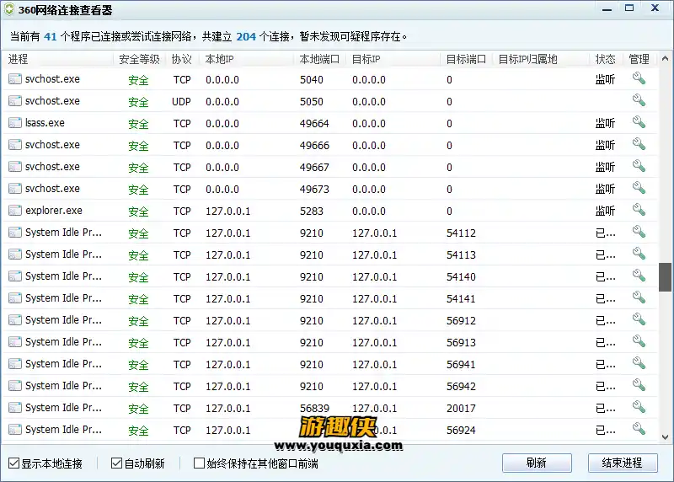This screenshot has height=482, width=674.
Task: Click the lsass.exe process file icon
Action: pyautogui.click(x=15, y=123)
